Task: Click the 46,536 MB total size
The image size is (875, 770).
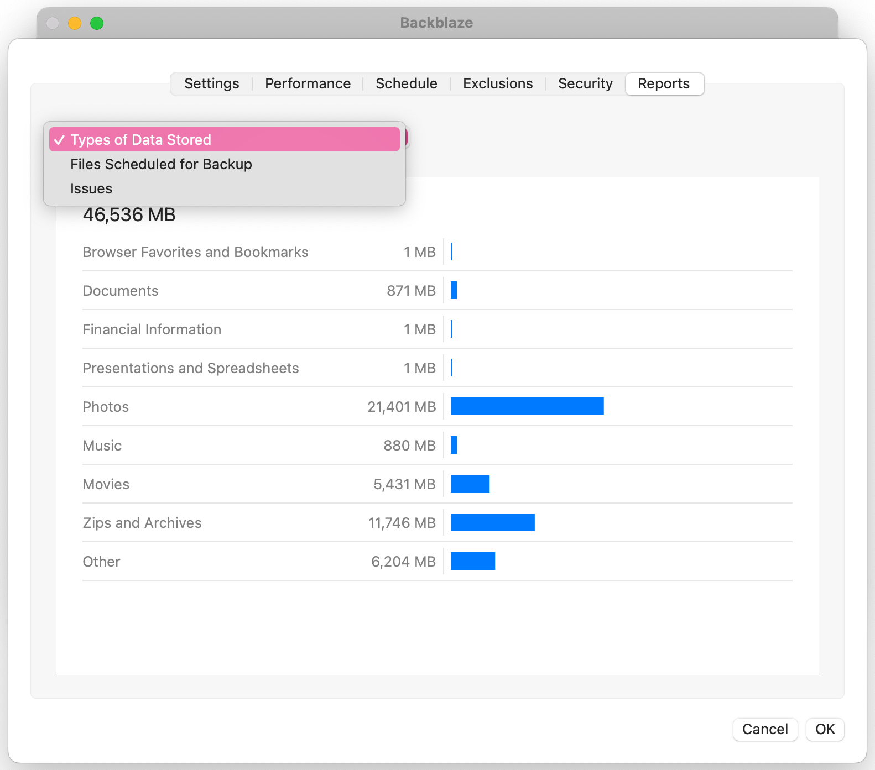Action: [129, 214]
